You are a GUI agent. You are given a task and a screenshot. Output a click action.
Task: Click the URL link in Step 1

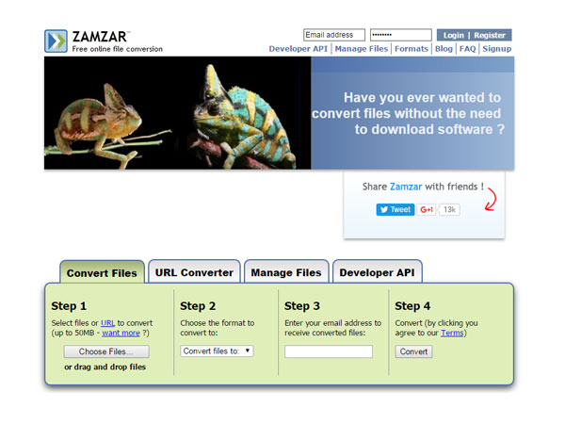point(107,323)
